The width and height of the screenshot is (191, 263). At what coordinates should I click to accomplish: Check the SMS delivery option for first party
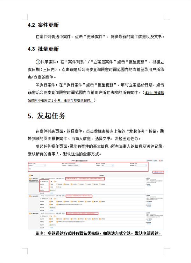point(65,184)
